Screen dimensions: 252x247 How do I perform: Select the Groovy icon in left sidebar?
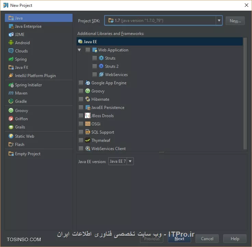(x=11, y=110)
